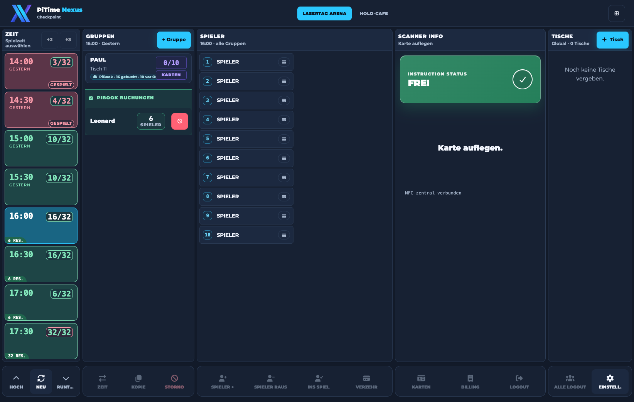The image size is (634, 402).
Task: Select the 16:30 time slot
Action: (x=41, y=264)
